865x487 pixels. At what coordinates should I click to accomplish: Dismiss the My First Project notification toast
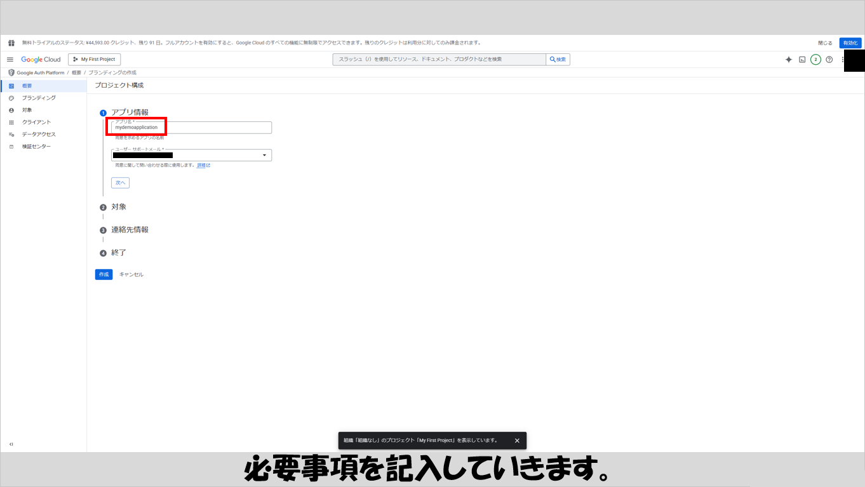coord(517,441)
